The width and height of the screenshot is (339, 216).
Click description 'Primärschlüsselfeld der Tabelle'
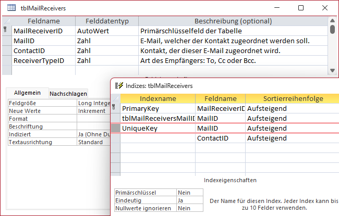(x=233, y=31)
